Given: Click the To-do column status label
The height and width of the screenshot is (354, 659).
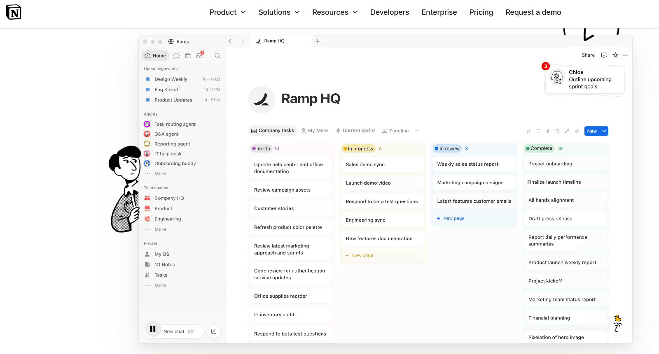Looking at the screenshot, I should coord(261,148).
